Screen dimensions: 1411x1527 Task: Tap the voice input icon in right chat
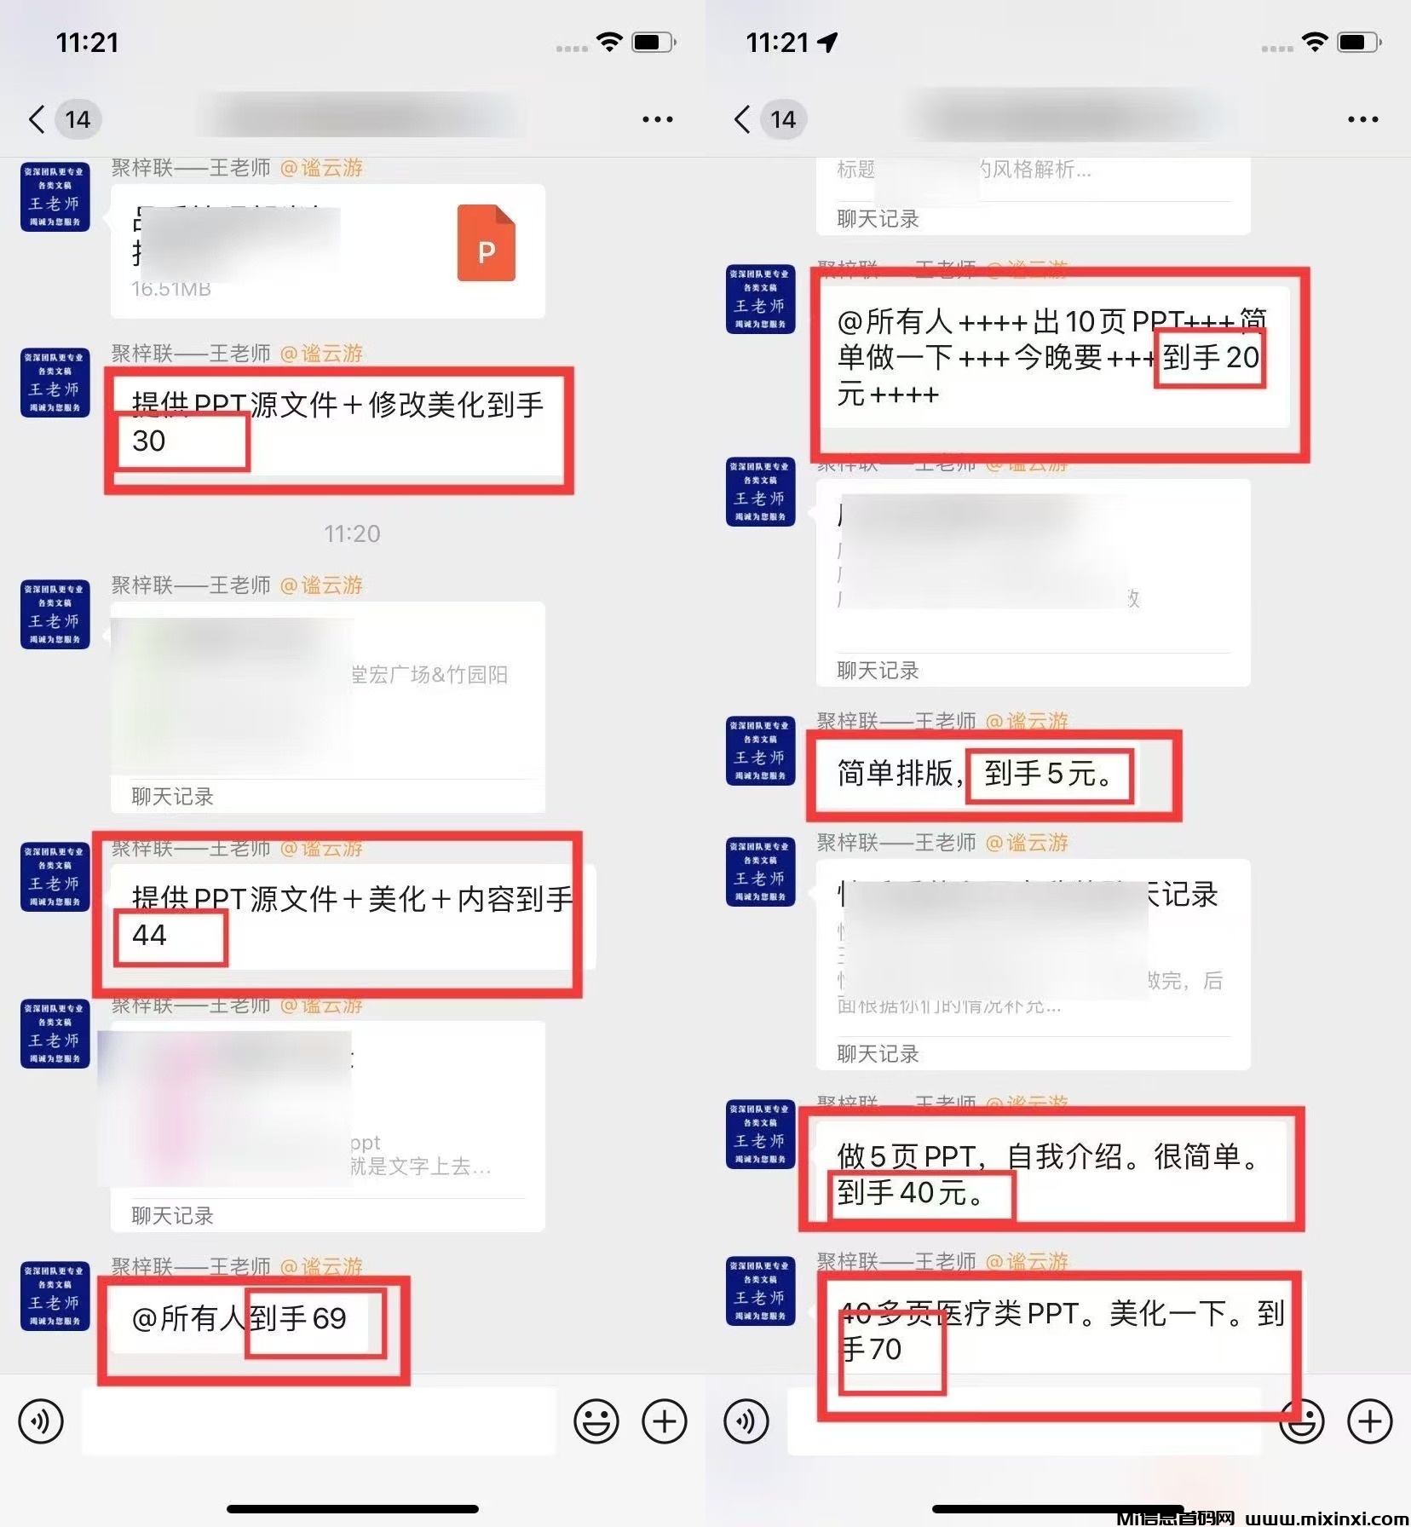click(x=746, y=1420)
